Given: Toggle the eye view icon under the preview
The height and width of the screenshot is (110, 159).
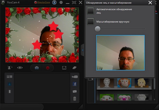Looking at the screenshot, I should click(20, 68).
